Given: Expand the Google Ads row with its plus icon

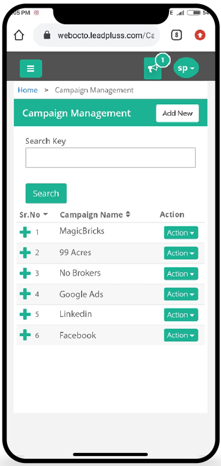Looking at the screenshot, I should tap(25, 294).
